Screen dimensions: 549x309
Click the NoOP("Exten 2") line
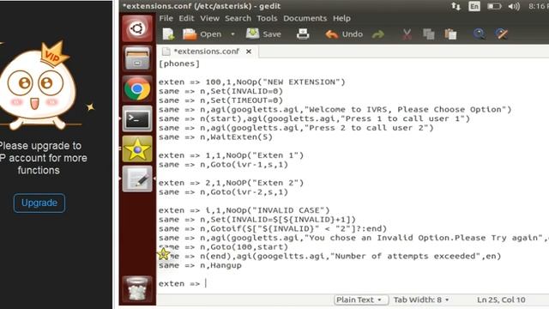pos(231,183)
